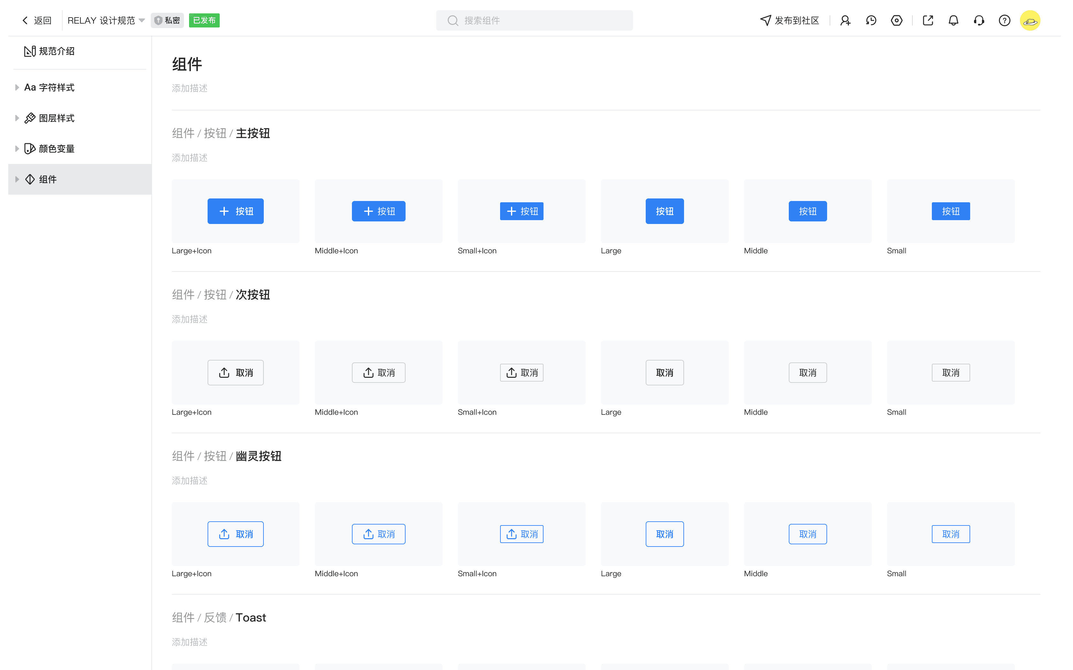Open the RELAY 设计规范 dropdown arrow
The height and width of the screenshot is (670, 1073).
coord(142,20)
